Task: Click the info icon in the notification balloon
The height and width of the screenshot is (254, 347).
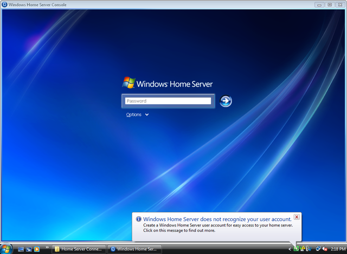Action: [139, 219]
